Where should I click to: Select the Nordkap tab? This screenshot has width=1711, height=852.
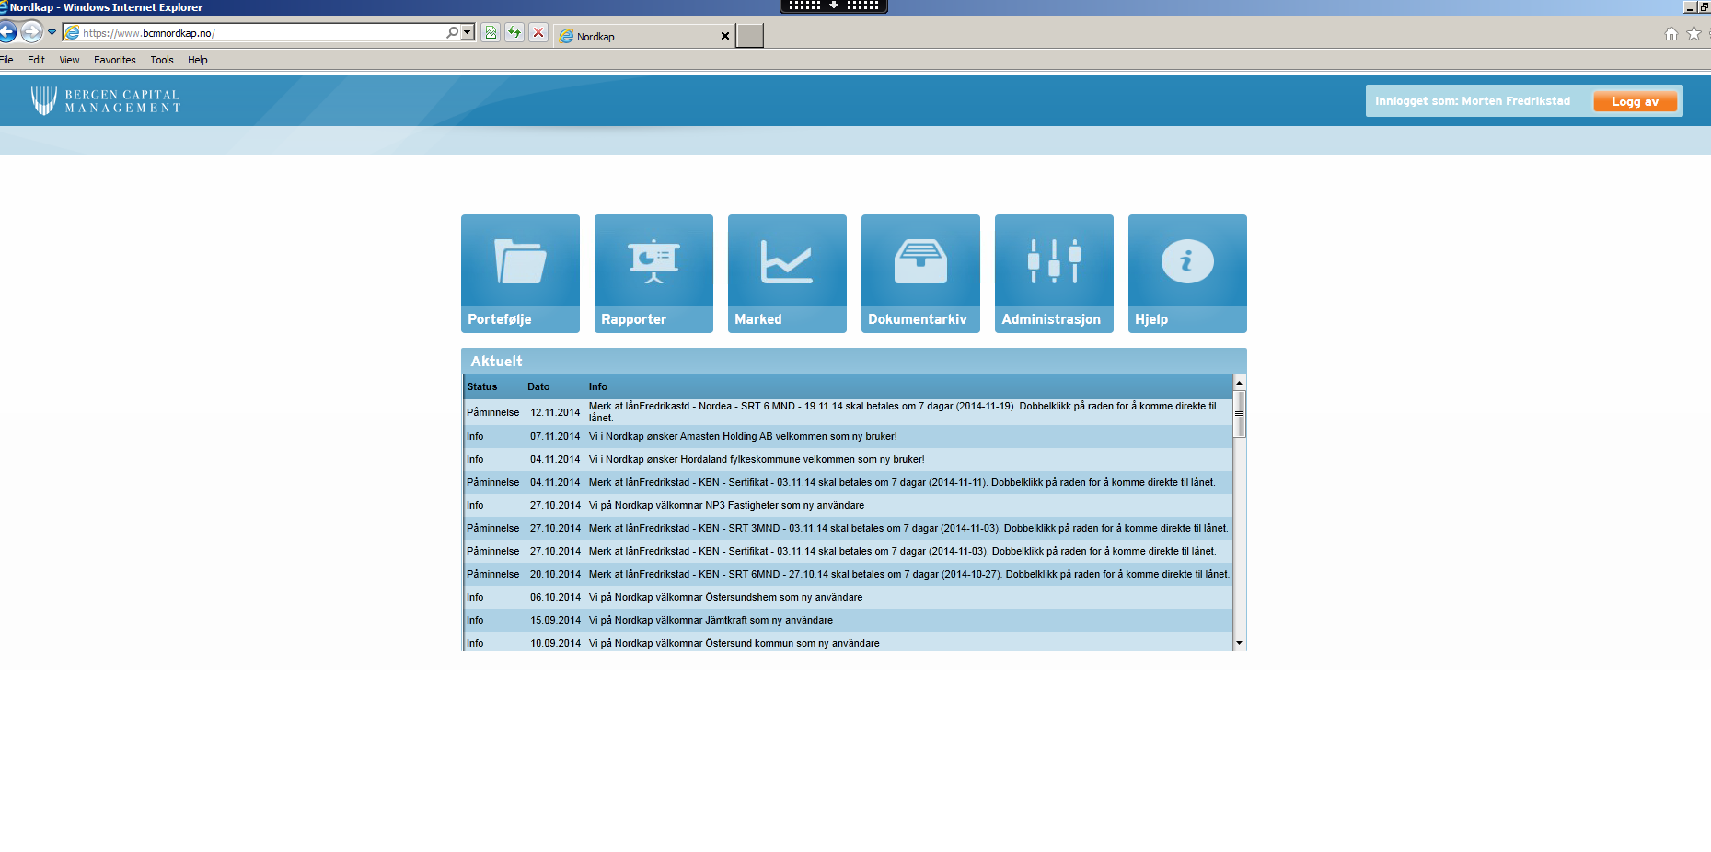click(644, 36)
